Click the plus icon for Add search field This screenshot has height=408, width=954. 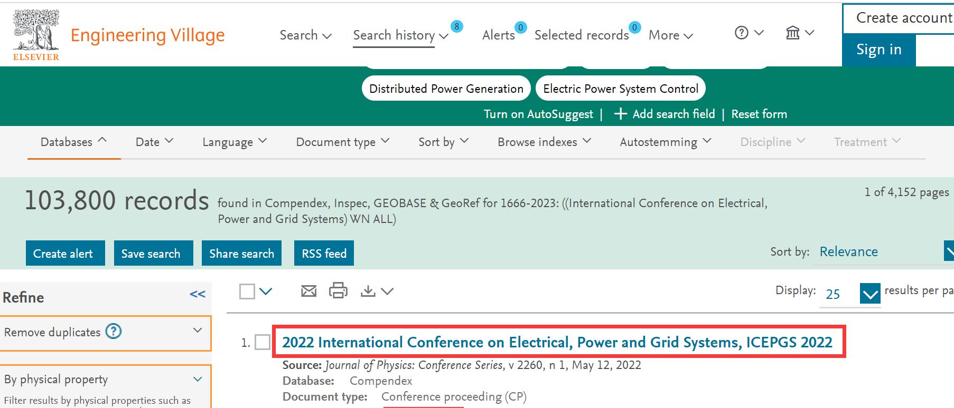tap(621, 114)
